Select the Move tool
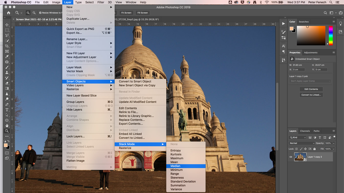The image size is (344, 193). pyautogui.click(x=7, y=25)
